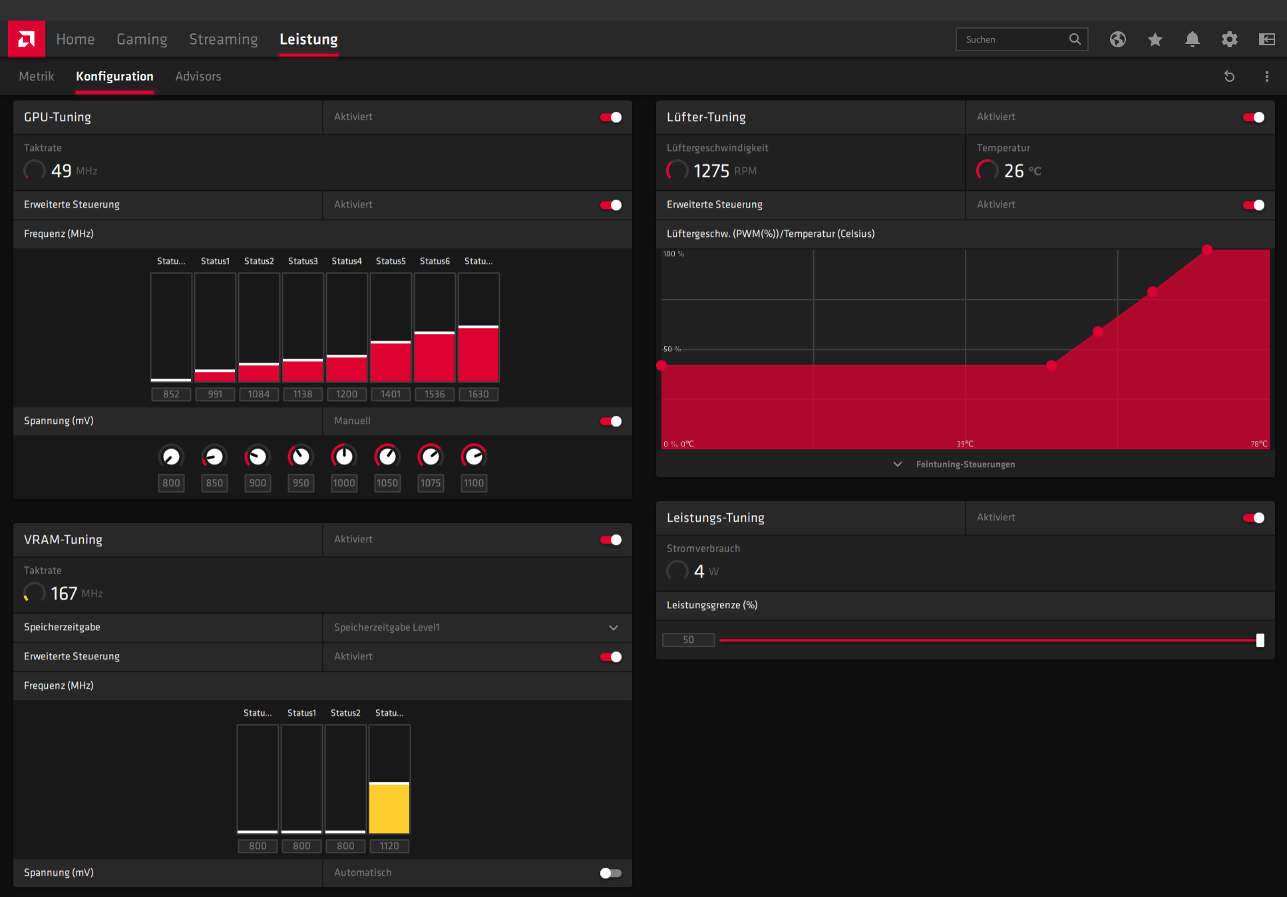This screenshot has height=897, width=1287.
Task: Disable the Leistungs-Tuning toggle
Action: tap(1254, 518)
